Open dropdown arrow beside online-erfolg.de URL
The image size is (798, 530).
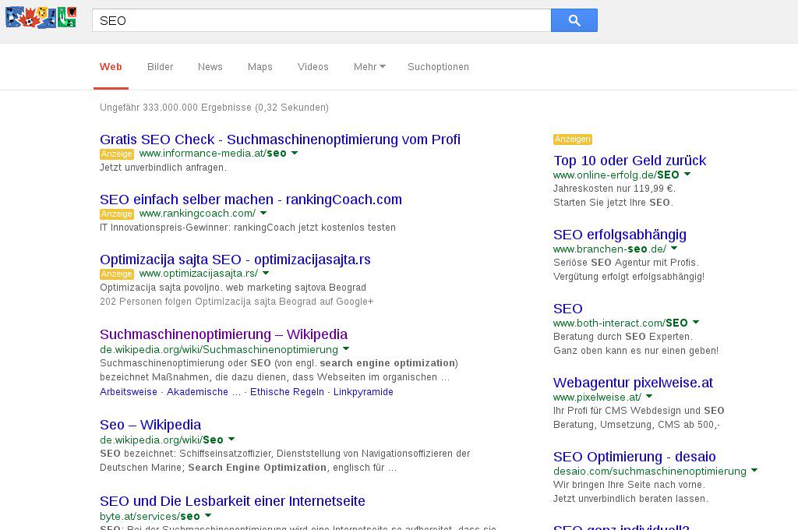point(687,175)
